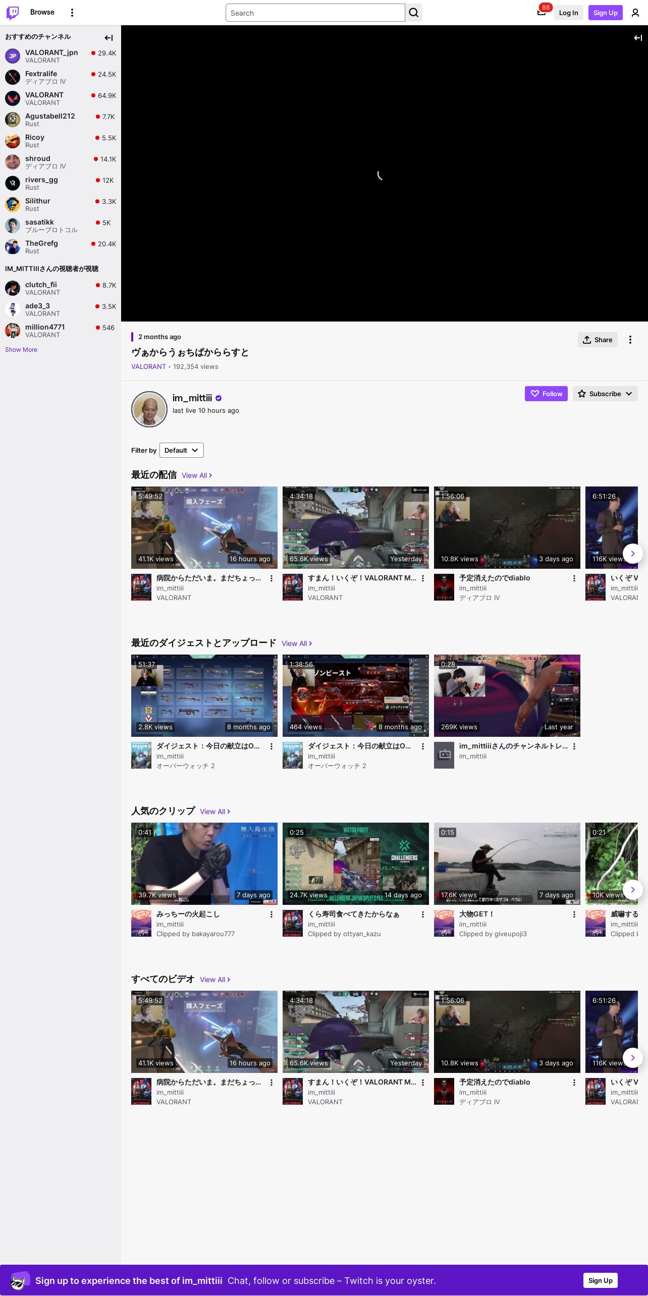Open clutch_fii channel in sidebar
648x1296 pixels.
[61, 288]
